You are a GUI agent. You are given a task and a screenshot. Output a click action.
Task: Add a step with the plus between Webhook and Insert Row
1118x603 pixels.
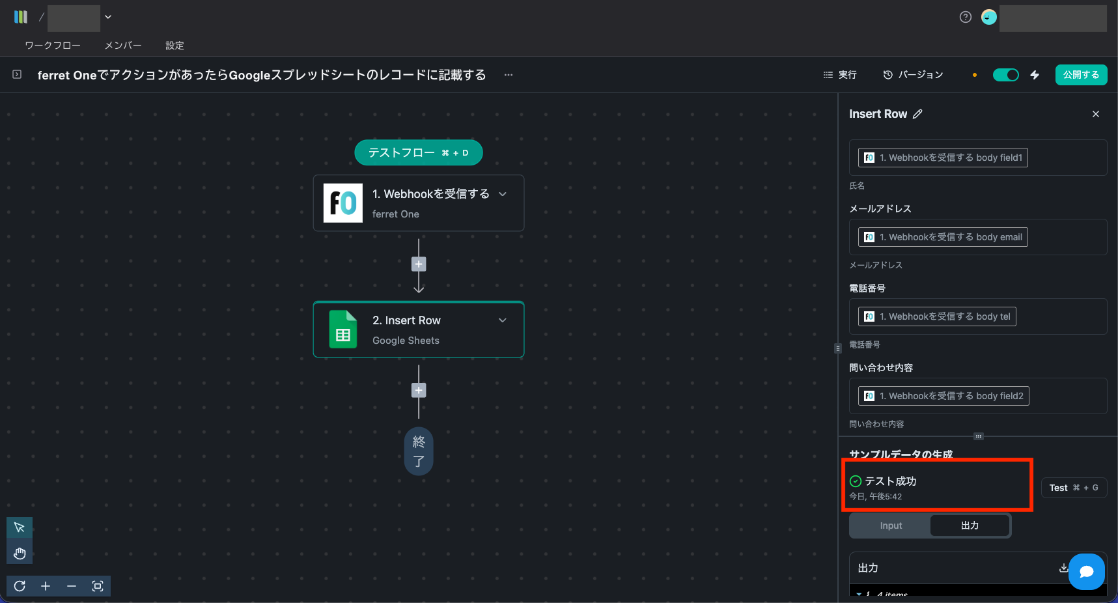click(419, 264)
